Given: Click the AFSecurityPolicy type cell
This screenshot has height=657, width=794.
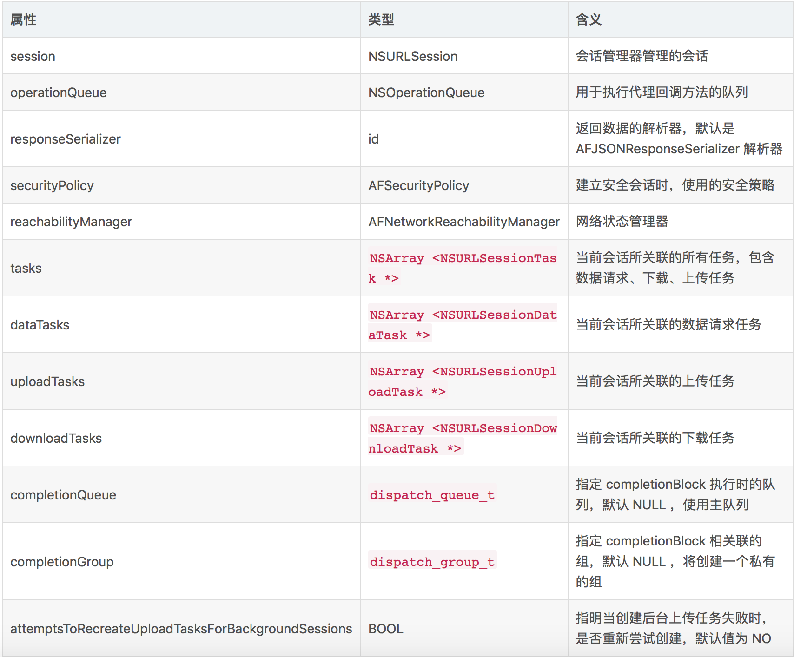Looking at the screenshot, I should 418,185.
